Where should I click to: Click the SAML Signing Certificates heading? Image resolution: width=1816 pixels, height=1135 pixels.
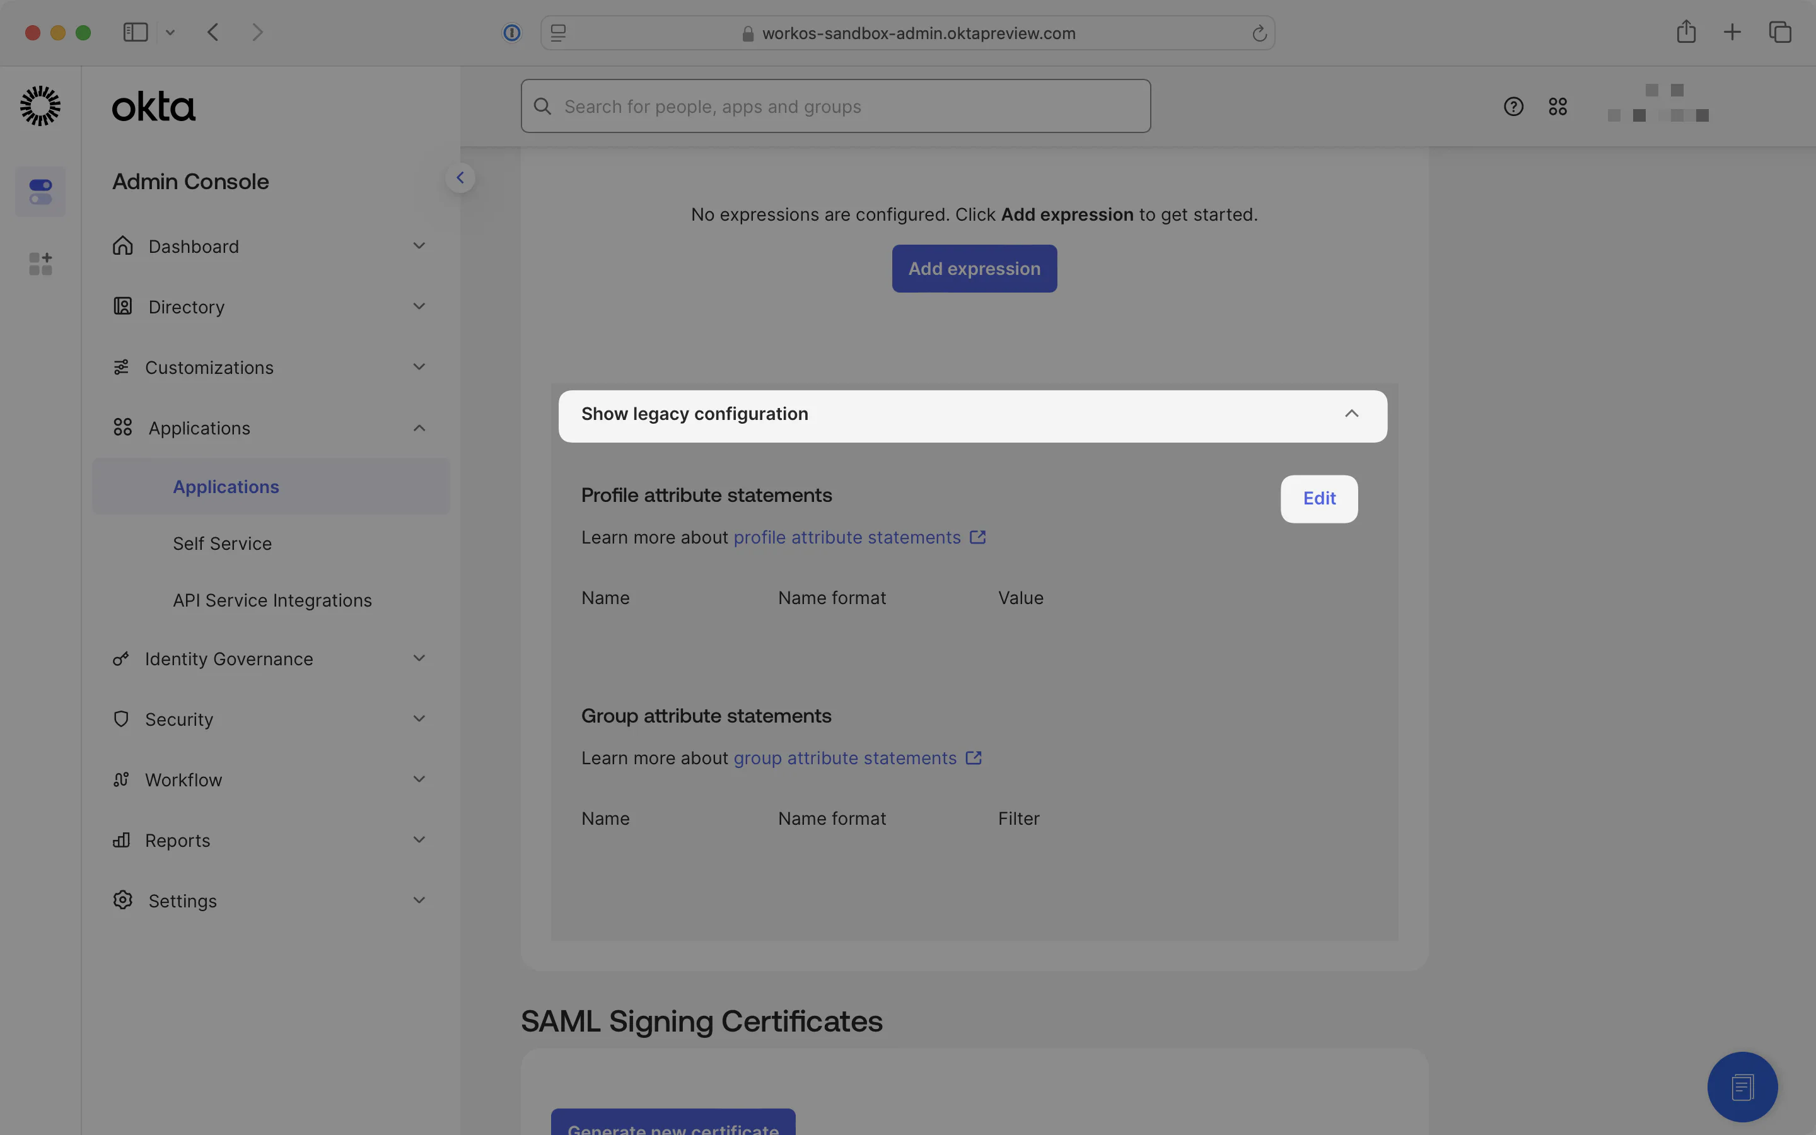[x=702, y=1021]
